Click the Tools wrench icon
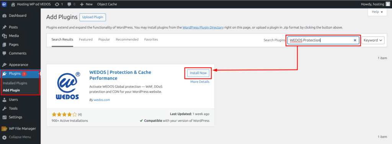The image size is (392, 144). click(x=4, y=108)
